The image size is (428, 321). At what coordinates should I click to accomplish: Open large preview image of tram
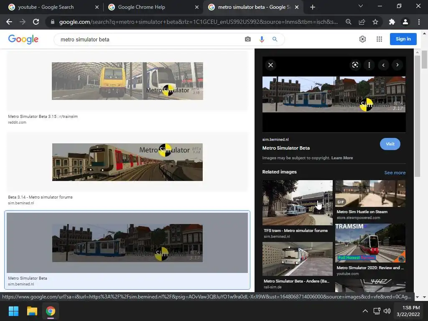[x=334, y=94]
